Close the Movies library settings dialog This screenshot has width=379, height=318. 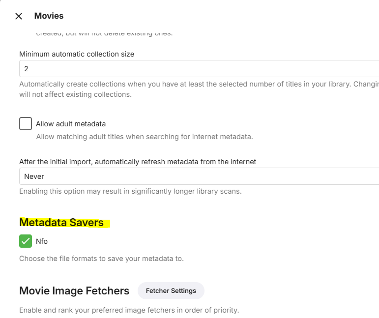pyautogui.click(x=19, y=16)
